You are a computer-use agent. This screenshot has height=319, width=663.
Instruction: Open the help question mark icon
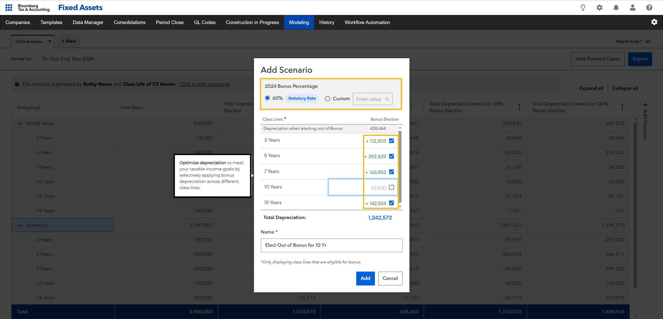point(649,8)
